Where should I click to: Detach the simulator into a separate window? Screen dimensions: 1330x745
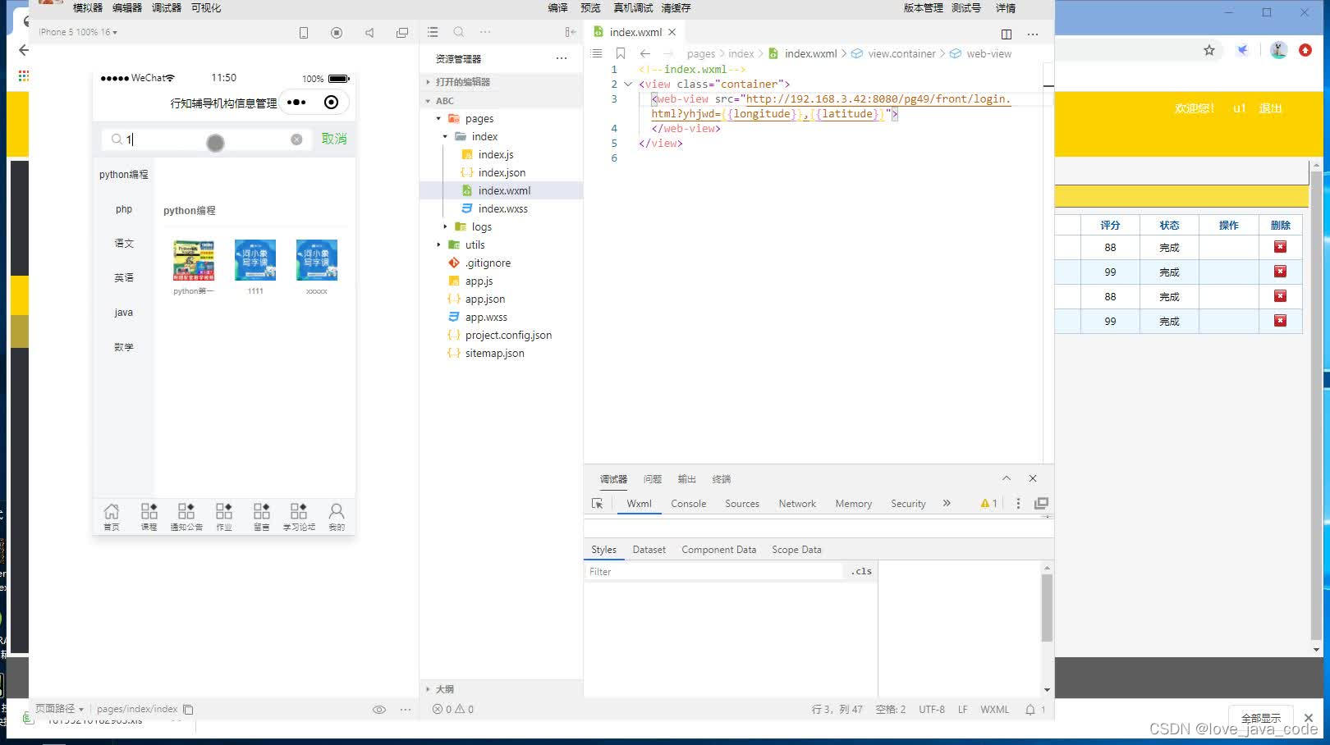point(402,33)
